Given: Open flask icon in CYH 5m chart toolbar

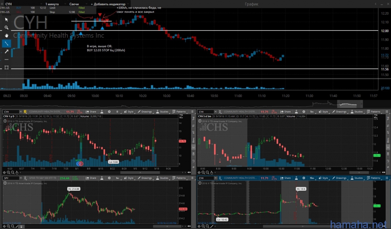Looking at the screenshot, I should coord(296,112).
